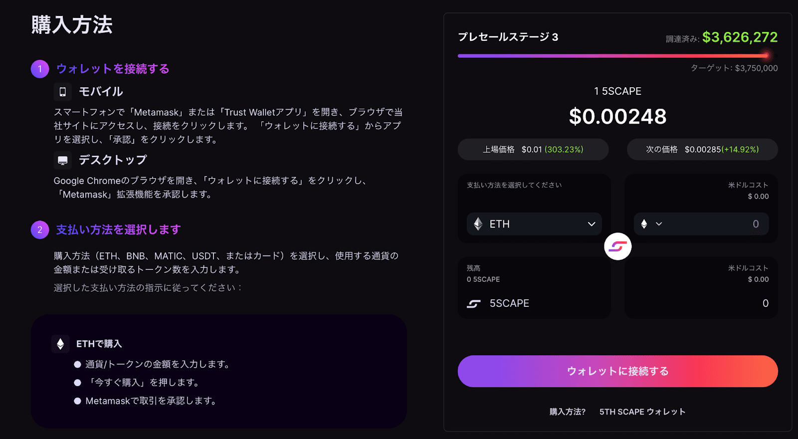
Task: Click the desktop monitor icon
Action: coord(63,160)
